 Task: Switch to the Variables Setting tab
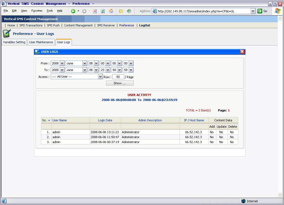(x=14, y=42)
